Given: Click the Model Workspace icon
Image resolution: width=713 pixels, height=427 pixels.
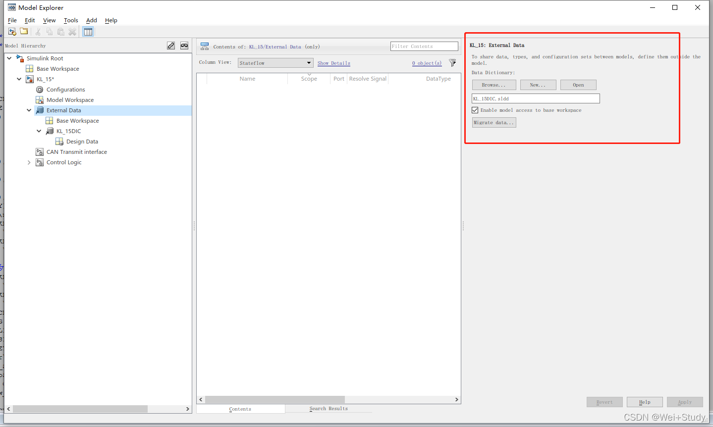Looking at the screenshot, I should [x=40, y=100].
